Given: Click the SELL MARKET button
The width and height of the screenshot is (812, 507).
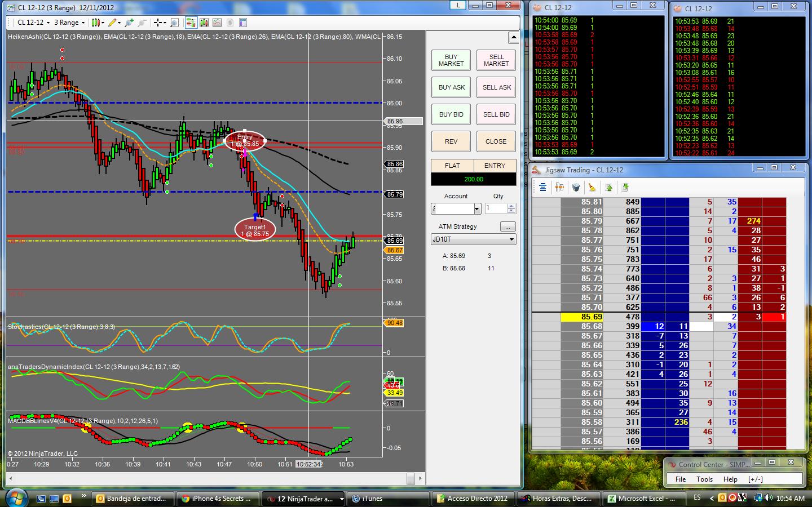Looking at the screenshot, I should (496, 60).
